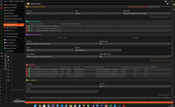Edit condition Koşul3 in Koşul Listesi
The height and width of the screenshot is (107, 175).
[x=29, y=74]
